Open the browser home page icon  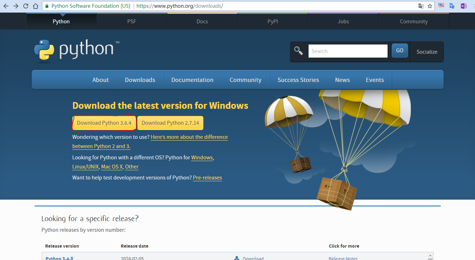(36, 6)
